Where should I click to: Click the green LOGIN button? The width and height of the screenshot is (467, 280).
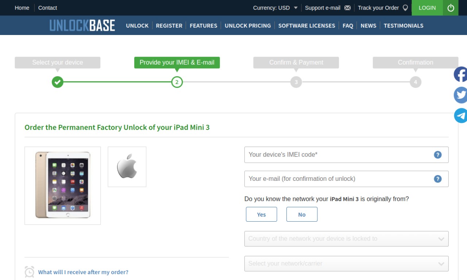pos(427,8)
